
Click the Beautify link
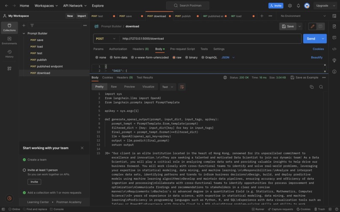[316, 57]
